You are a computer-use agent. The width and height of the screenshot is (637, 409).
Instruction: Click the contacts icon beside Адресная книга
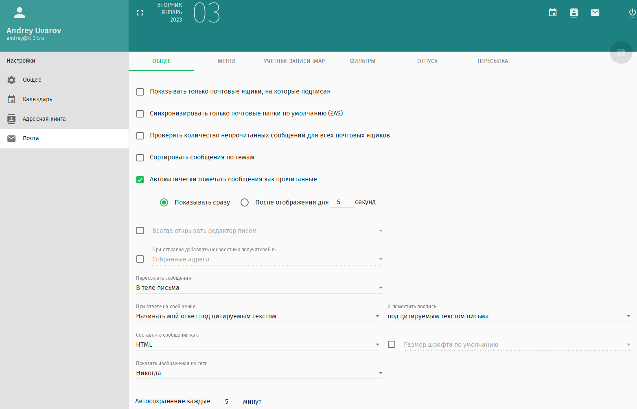(11, 119)
